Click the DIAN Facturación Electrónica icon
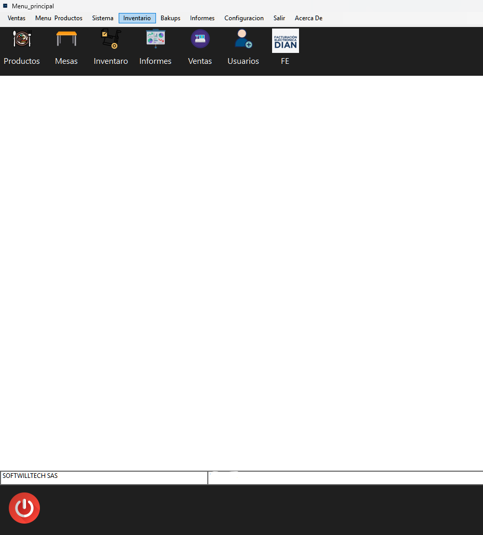The image size is (483, 535). (285, 41)
